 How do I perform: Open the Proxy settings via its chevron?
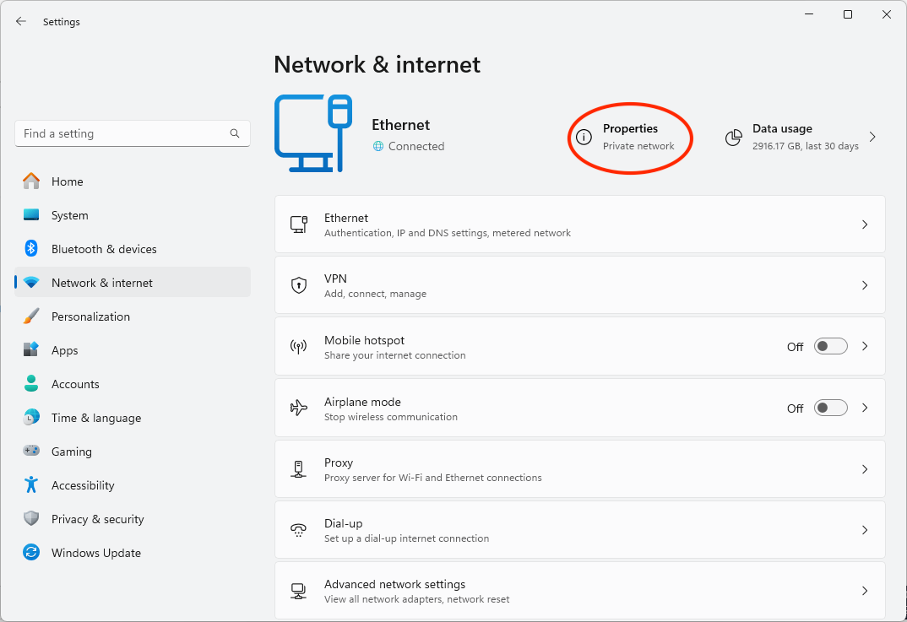(x=864, y=469)
